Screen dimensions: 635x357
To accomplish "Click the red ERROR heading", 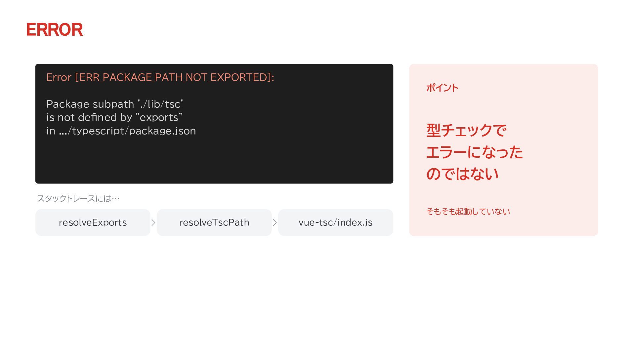I will (x=55, y=29).
